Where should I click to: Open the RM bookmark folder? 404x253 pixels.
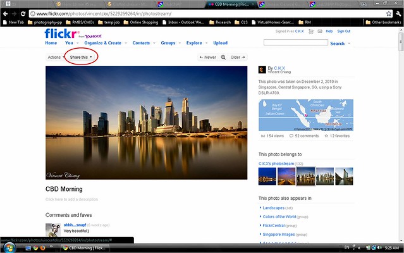tap(305, 22)
